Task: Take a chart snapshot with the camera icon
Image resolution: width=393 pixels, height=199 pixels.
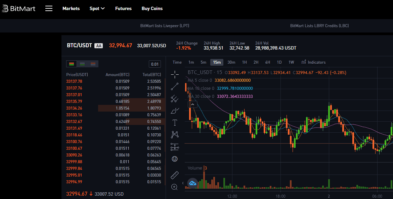Action: (x=192, y=184)
